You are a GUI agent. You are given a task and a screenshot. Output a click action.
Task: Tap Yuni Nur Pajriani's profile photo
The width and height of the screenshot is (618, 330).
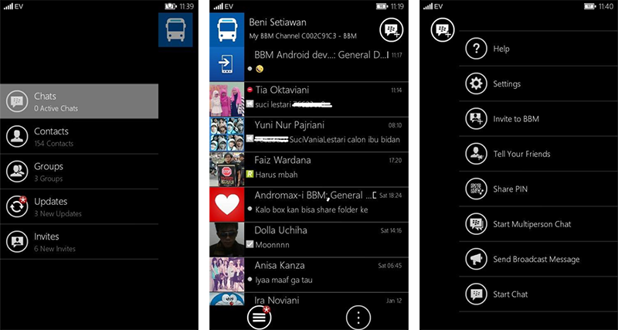pyautogui.click(x=226, y=134)
